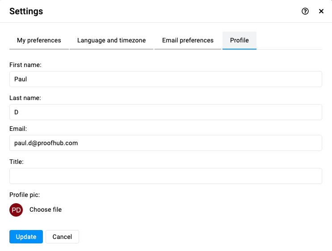Click the empty Title field

click(x=166, y=176)
